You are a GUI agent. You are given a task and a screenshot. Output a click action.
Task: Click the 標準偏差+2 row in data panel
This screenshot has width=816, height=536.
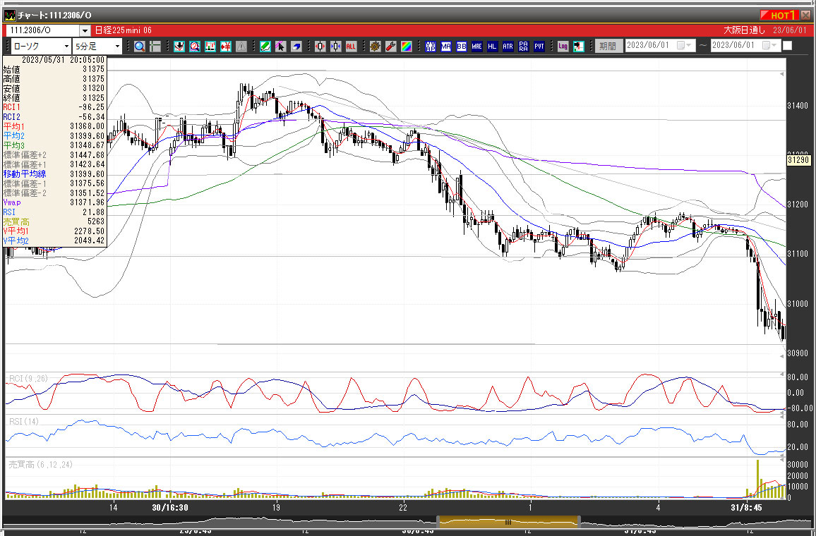(x=54, y=155)
